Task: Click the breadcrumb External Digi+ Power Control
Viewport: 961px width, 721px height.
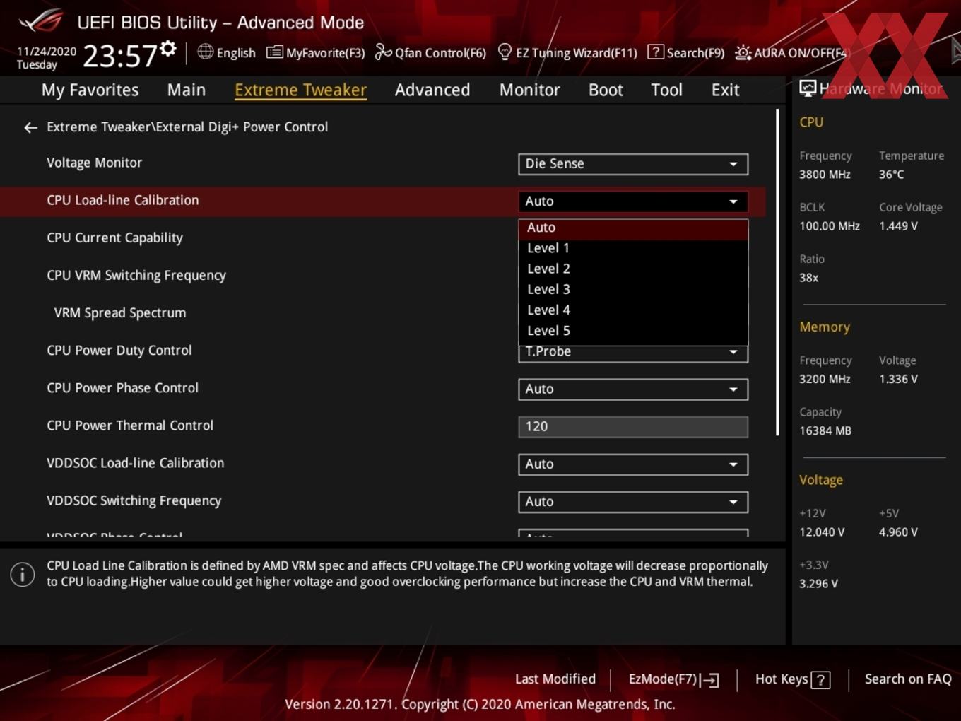Action: tap(242, 127)
